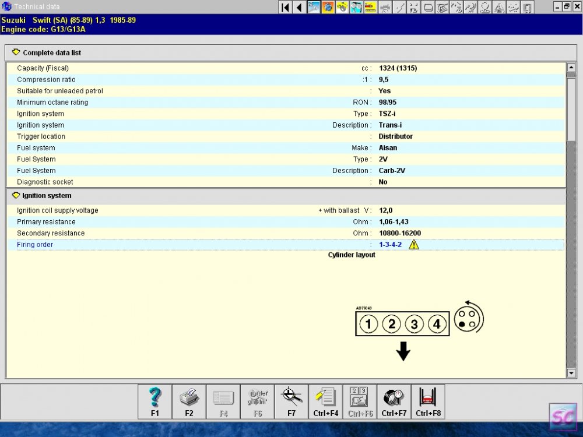Open Help with the F1 question mark
Screen dimensions: 583x437
(x=154, y=402)
